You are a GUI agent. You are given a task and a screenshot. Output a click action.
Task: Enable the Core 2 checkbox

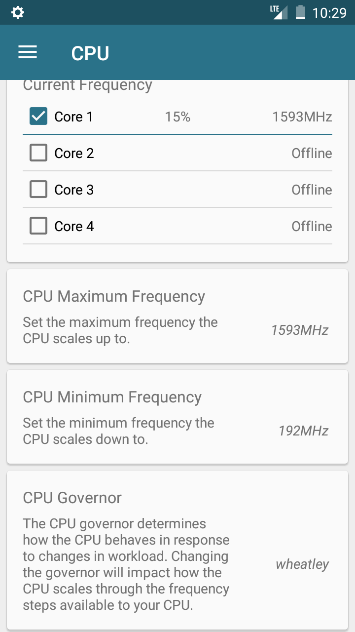click(38, 153)
